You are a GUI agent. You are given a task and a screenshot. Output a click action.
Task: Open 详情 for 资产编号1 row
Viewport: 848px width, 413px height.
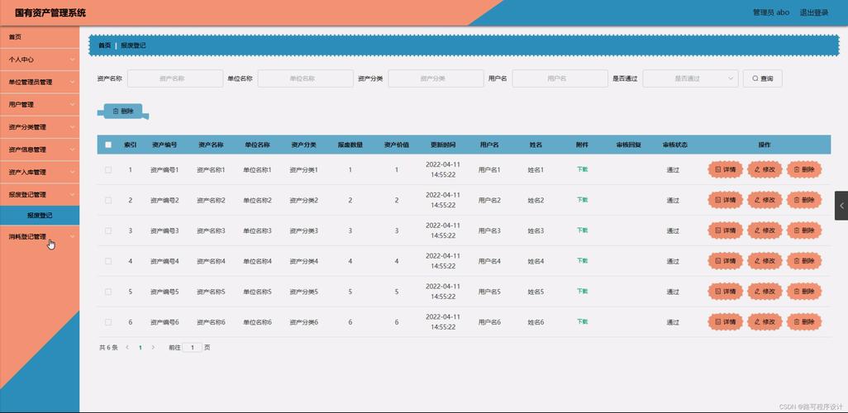coord(725,169)
